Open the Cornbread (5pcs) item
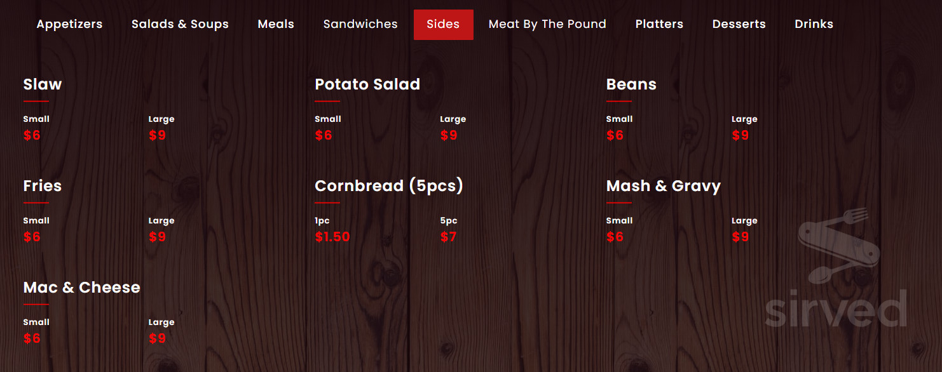The width and height of the screenshot is (942, 372). (389, 185)
